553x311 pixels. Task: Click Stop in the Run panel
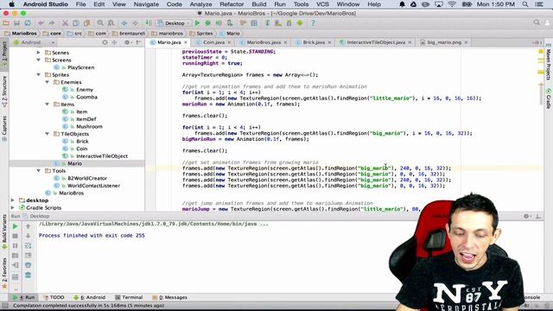point(15,236)
